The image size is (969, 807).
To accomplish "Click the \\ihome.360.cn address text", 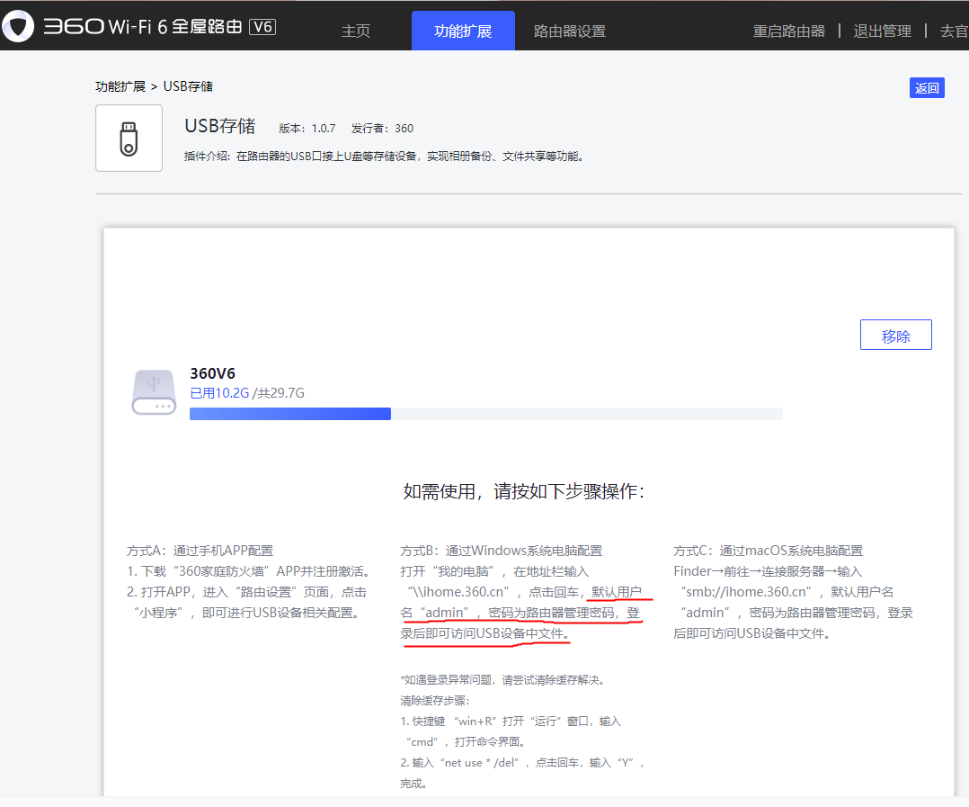I will (458, 592).
